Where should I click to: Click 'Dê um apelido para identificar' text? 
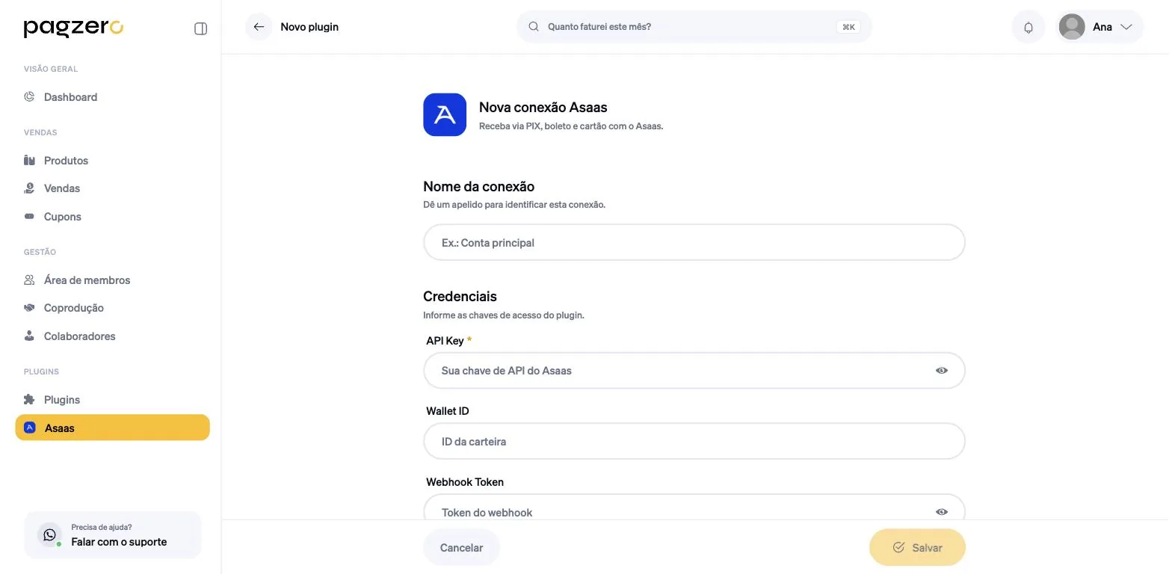[x=514, y=205]
